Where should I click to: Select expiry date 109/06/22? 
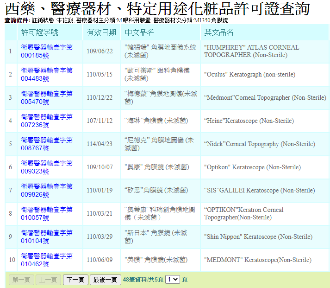tap(100, 51)
